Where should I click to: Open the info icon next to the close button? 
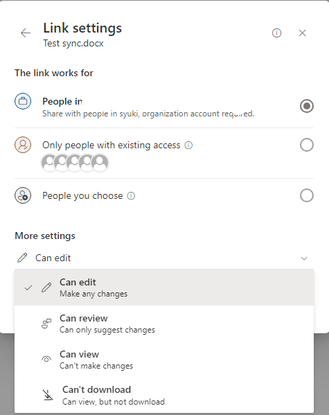click(x=276, y=33)
